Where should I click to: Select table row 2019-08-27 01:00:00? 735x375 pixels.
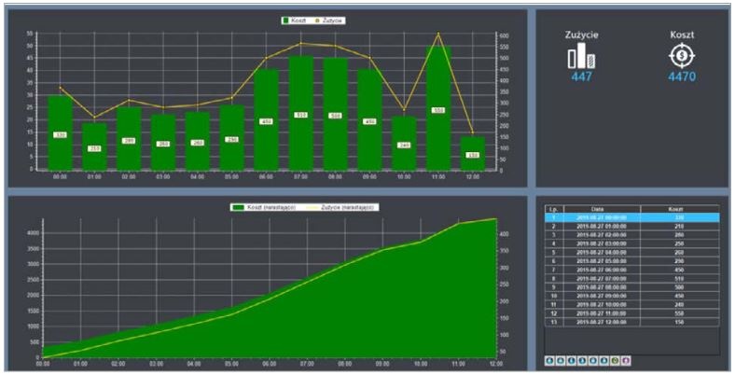pos(631,227)
